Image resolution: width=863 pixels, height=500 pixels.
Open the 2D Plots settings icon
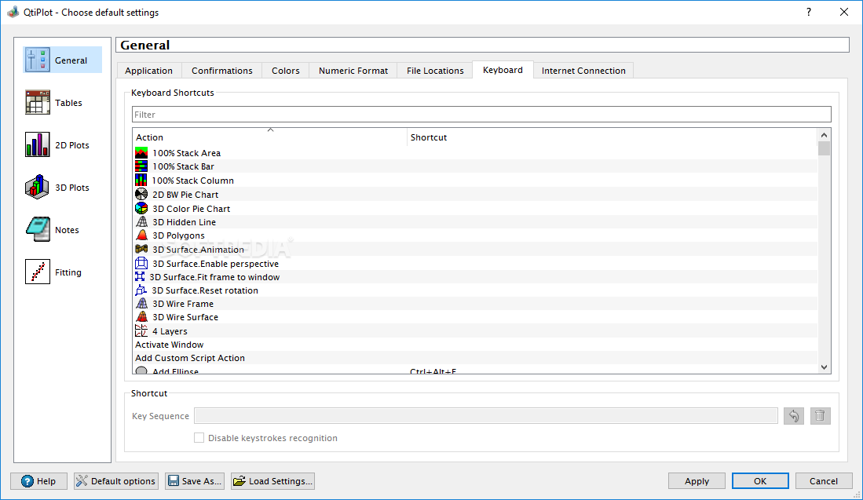(38, 144)
